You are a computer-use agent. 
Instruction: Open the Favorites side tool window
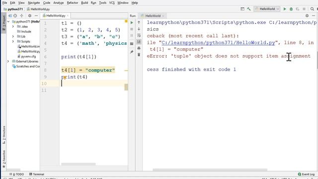[3, 159]
